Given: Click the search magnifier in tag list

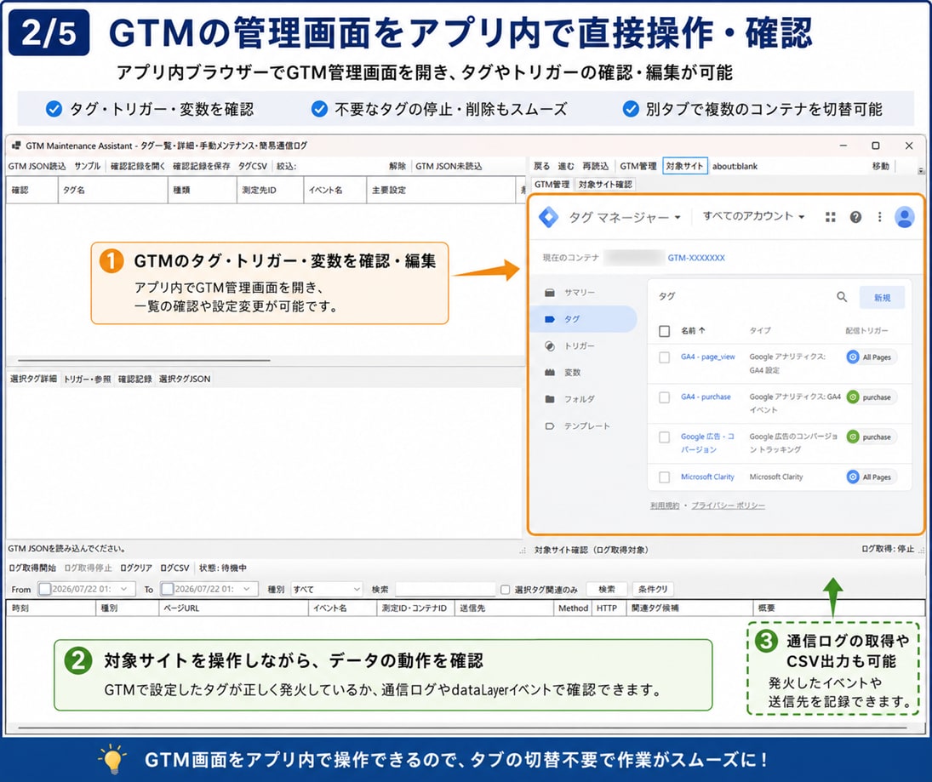Looking at the screenshot, I should point(842,296).
